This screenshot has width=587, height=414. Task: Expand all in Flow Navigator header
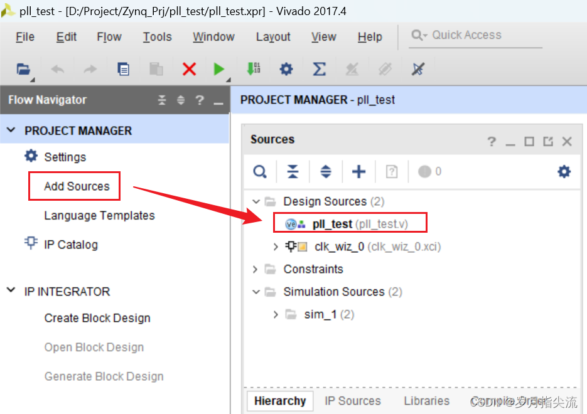[x=181, y=100]
